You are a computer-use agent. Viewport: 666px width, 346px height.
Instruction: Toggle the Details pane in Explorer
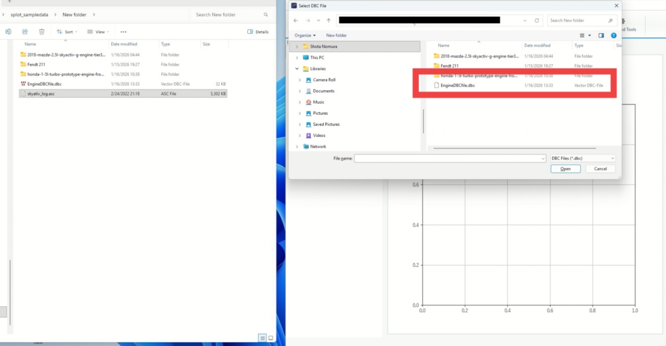[x=258, y=31]
